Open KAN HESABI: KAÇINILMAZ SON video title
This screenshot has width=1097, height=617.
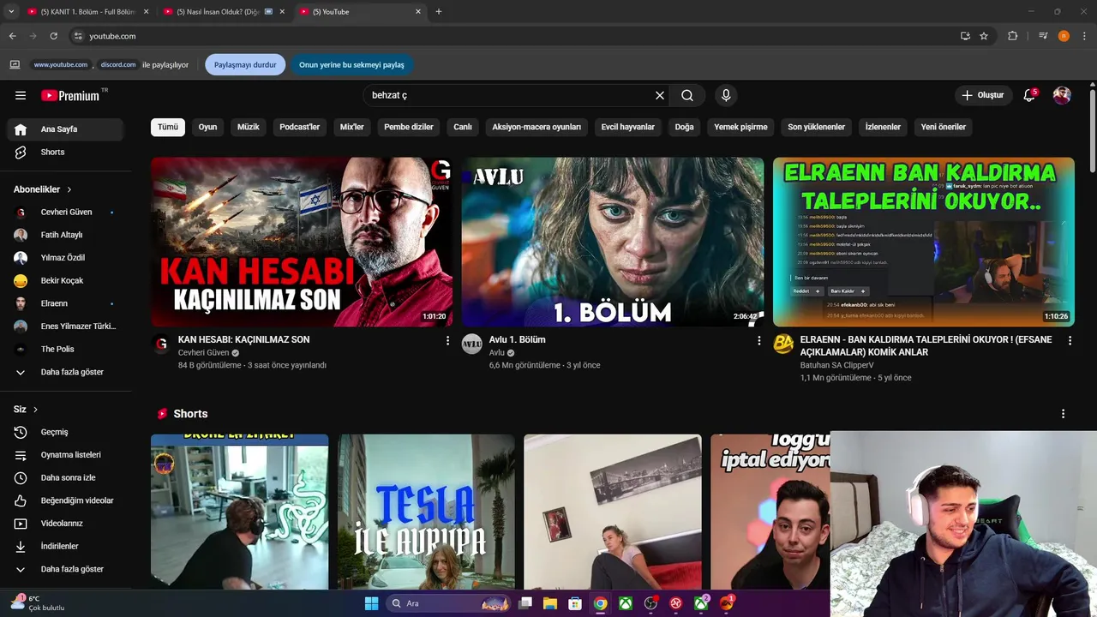pos(243,340)
